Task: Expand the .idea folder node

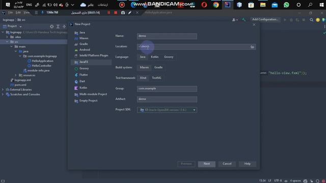Action: [x=7, y=37]
